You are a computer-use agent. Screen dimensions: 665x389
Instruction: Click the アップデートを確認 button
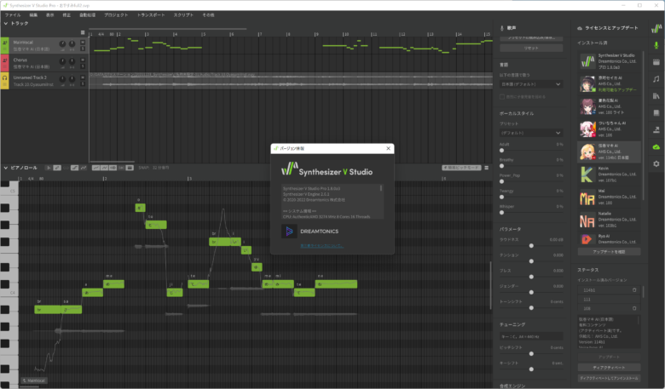(x=609, y=252)
